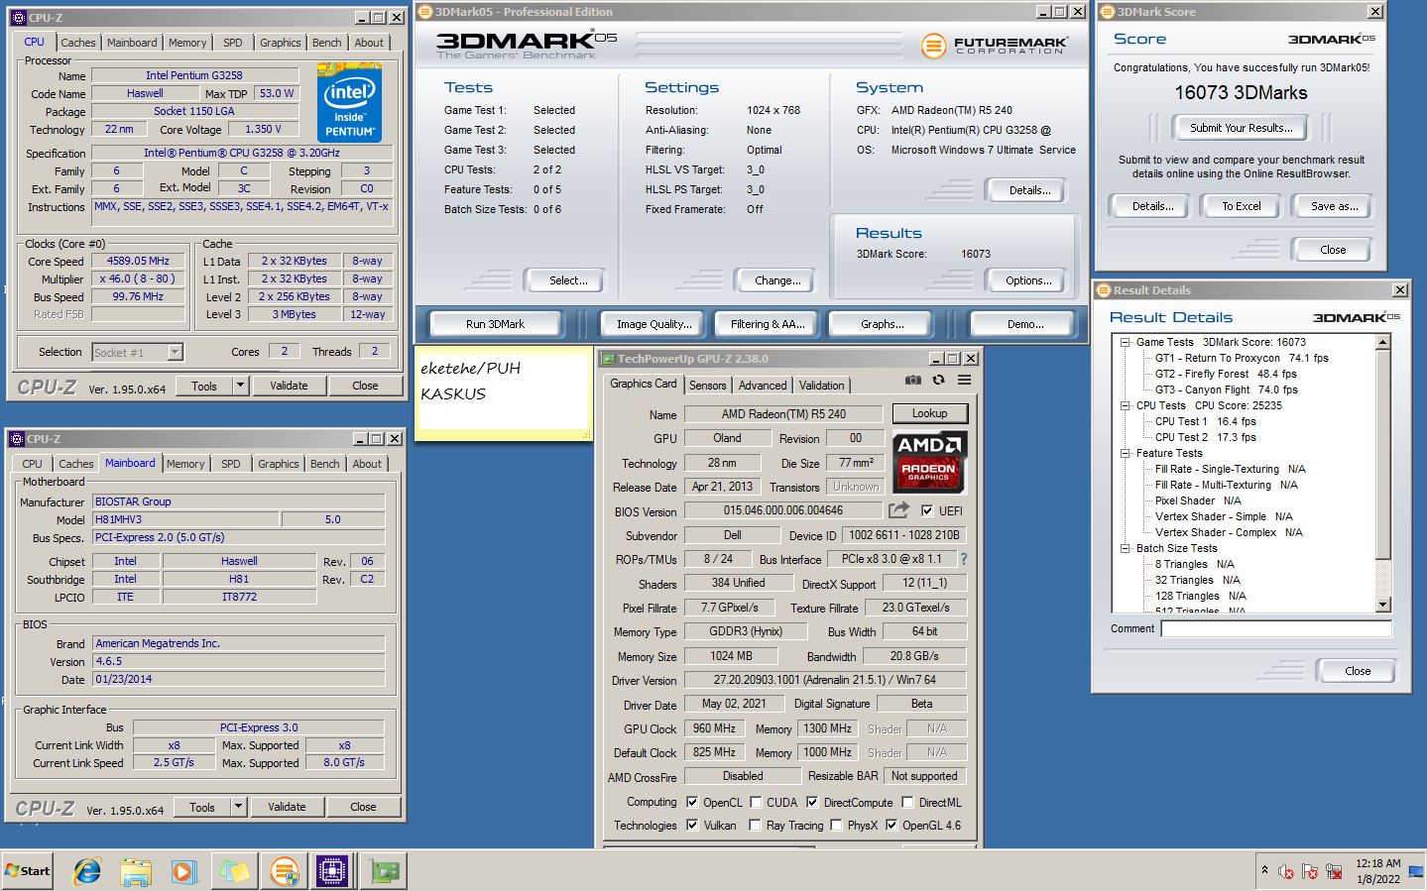This screenshot has width=1427, height=891.
Task: Click Submit Your Results button
Action: [x=1241, y=128]
